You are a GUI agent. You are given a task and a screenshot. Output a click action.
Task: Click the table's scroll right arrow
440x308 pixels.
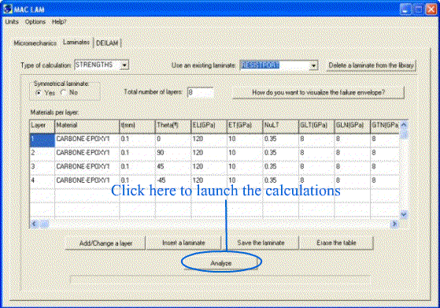(x=394, y=224)
